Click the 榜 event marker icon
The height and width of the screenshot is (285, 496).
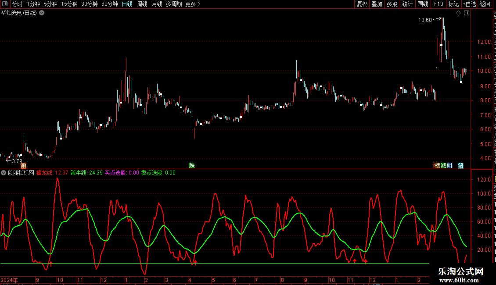click(x=437, y=166)
